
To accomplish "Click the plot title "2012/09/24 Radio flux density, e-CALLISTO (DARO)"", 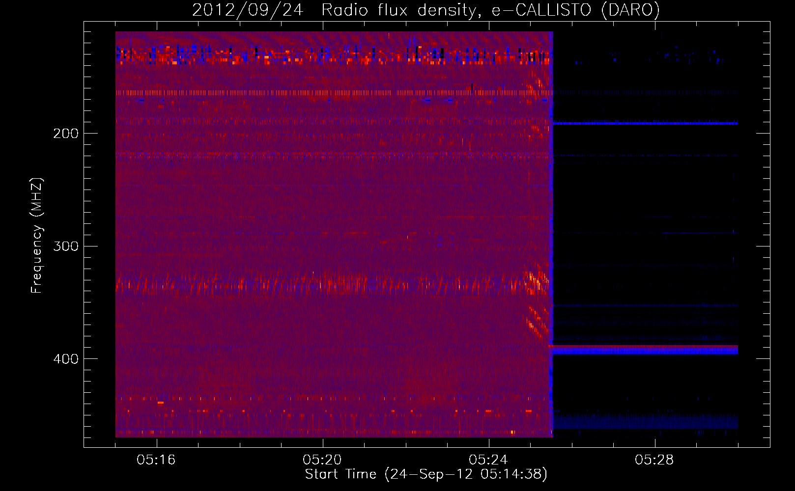I will (426, 10).
